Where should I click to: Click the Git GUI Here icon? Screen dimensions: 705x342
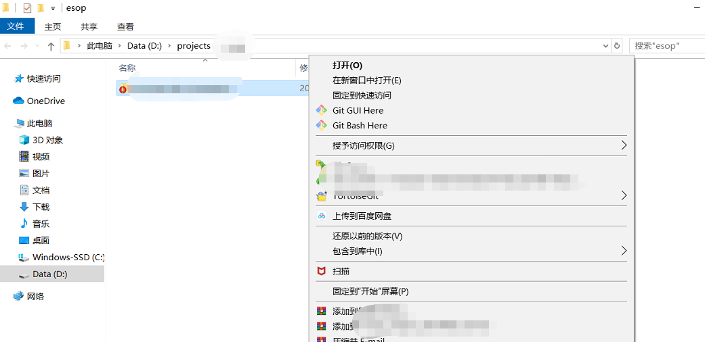(321, 110)
